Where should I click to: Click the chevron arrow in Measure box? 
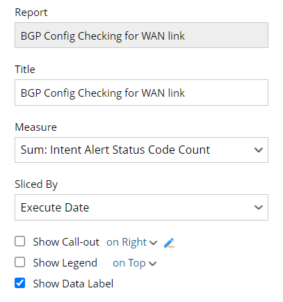point(258,150)
